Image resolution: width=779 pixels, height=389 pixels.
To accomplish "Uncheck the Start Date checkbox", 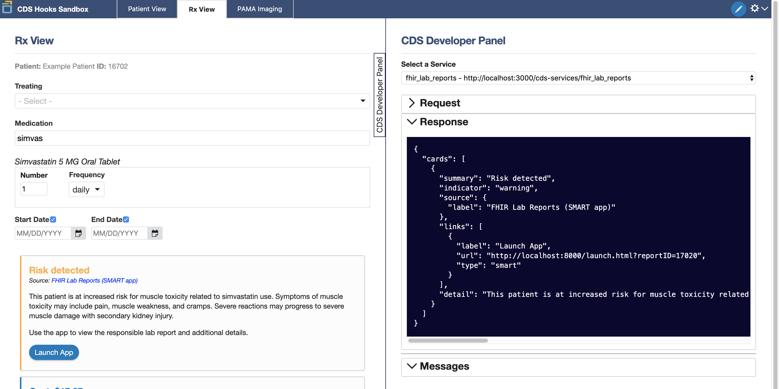I will [53, 219].
